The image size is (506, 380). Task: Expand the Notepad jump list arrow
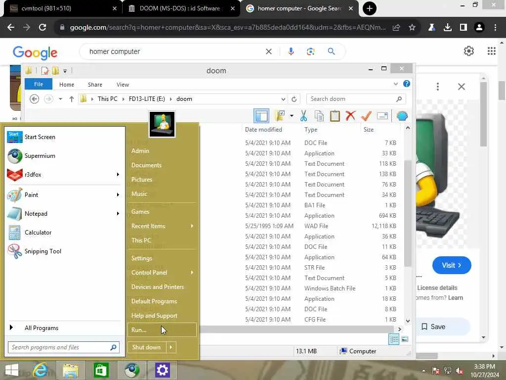pyautogui.click(x=118, y=214)
